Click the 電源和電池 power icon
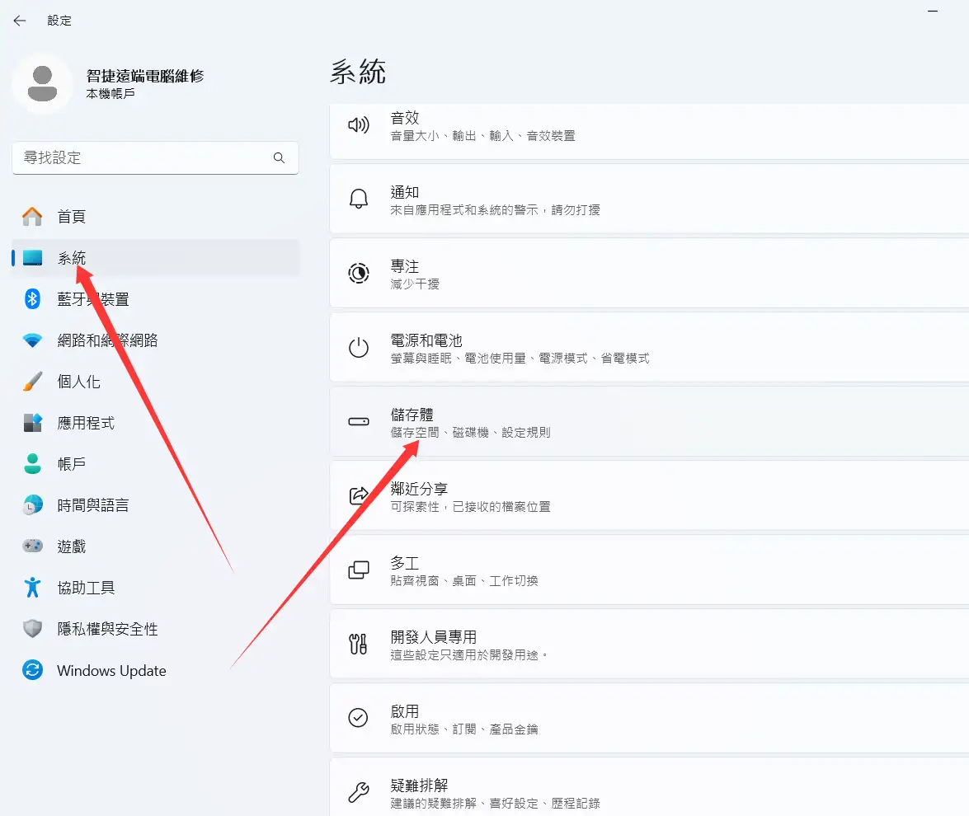Viewport: 969px width, 816px height. [x=359, y=347]
